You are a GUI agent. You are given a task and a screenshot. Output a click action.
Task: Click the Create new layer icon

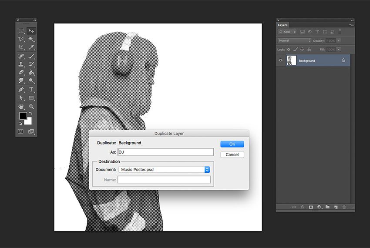click(x=336, y=207)
